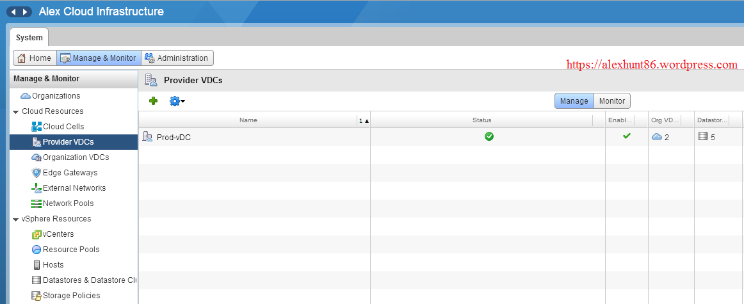Click the External Networks icon

[36, 188]
